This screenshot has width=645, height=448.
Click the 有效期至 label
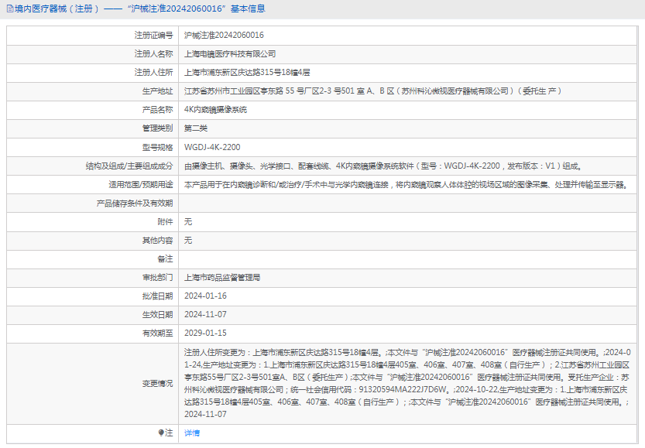pyautogui.click(x=157, y=333)
